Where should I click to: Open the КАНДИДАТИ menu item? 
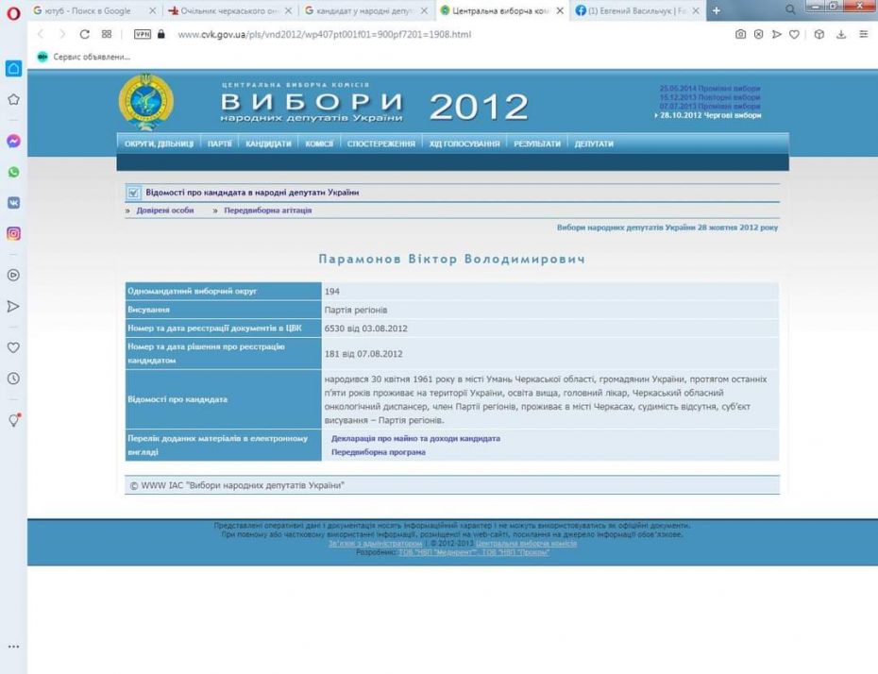[268, 143]
